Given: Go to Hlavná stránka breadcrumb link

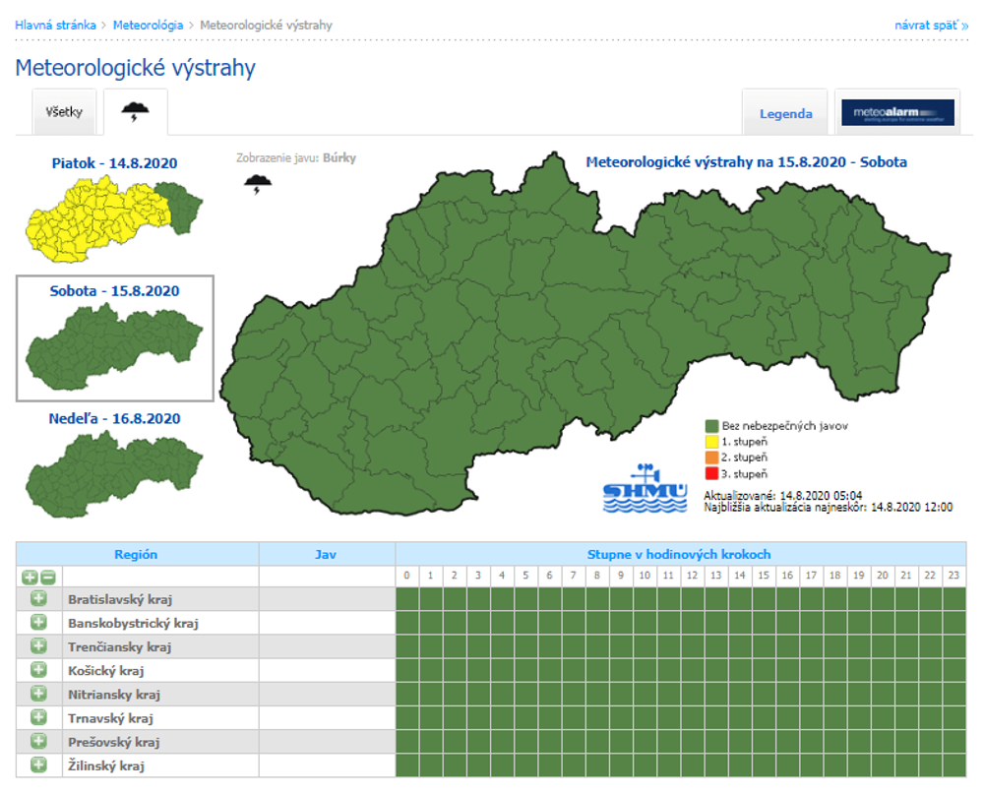Looking at the screenshot, I should (x=55, y=25).
